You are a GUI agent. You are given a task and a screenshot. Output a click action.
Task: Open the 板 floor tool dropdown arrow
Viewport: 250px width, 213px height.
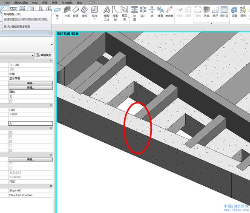(57, 19)
